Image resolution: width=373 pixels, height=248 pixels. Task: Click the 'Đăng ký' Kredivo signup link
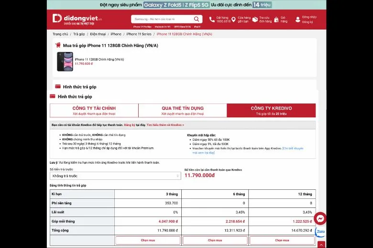[129, 124]
